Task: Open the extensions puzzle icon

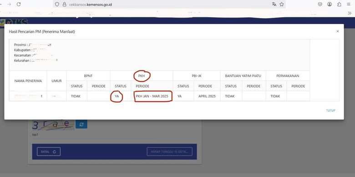Action: [x=339, y=4]
